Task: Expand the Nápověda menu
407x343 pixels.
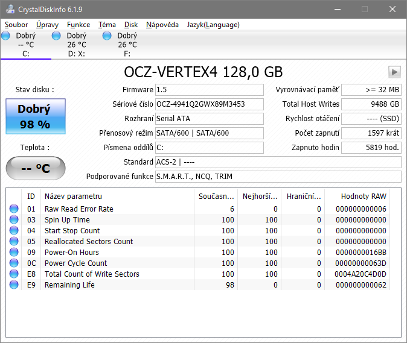Action: pyautogui.click(x=162, y=25)
